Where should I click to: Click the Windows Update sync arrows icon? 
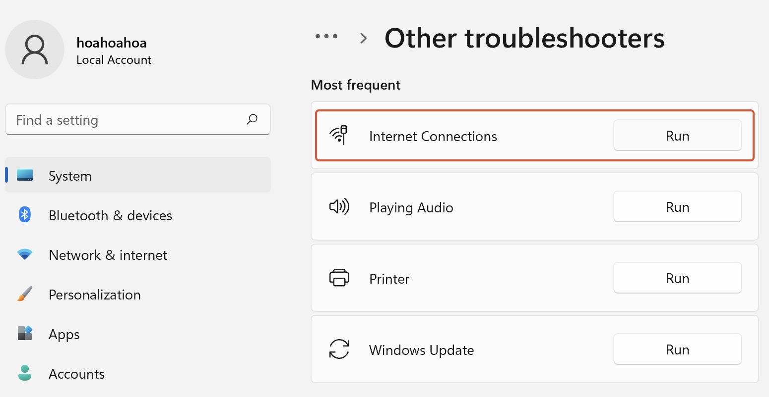click(339, 349)
